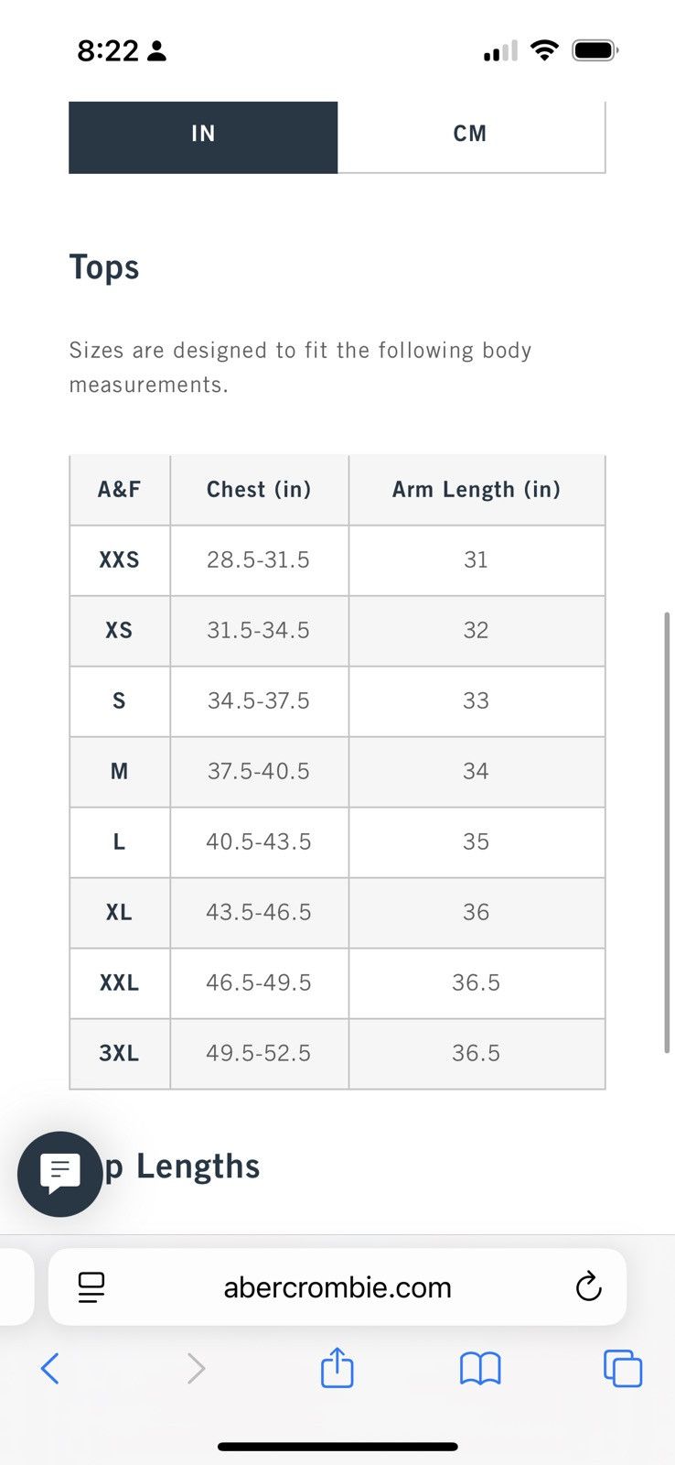Select the IN units tab
Viewport: 675px width, 1465px height.
(x=203, y=136)
